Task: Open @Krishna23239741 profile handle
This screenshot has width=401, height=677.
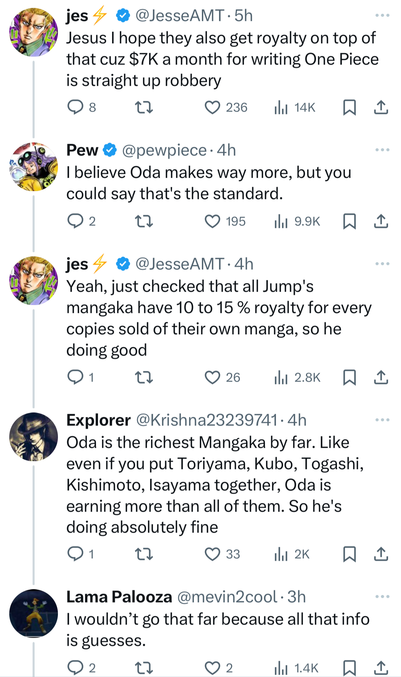Action: point(207,420)
